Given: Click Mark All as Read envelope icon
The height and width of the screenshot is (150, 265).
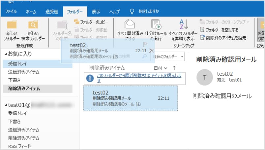Looking at the screenshot, I should coord(130,25).
